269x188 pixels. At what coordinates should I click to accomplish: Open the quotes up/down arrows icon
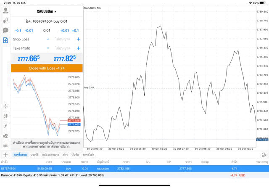pyautogui.click(x=5, y=21)
